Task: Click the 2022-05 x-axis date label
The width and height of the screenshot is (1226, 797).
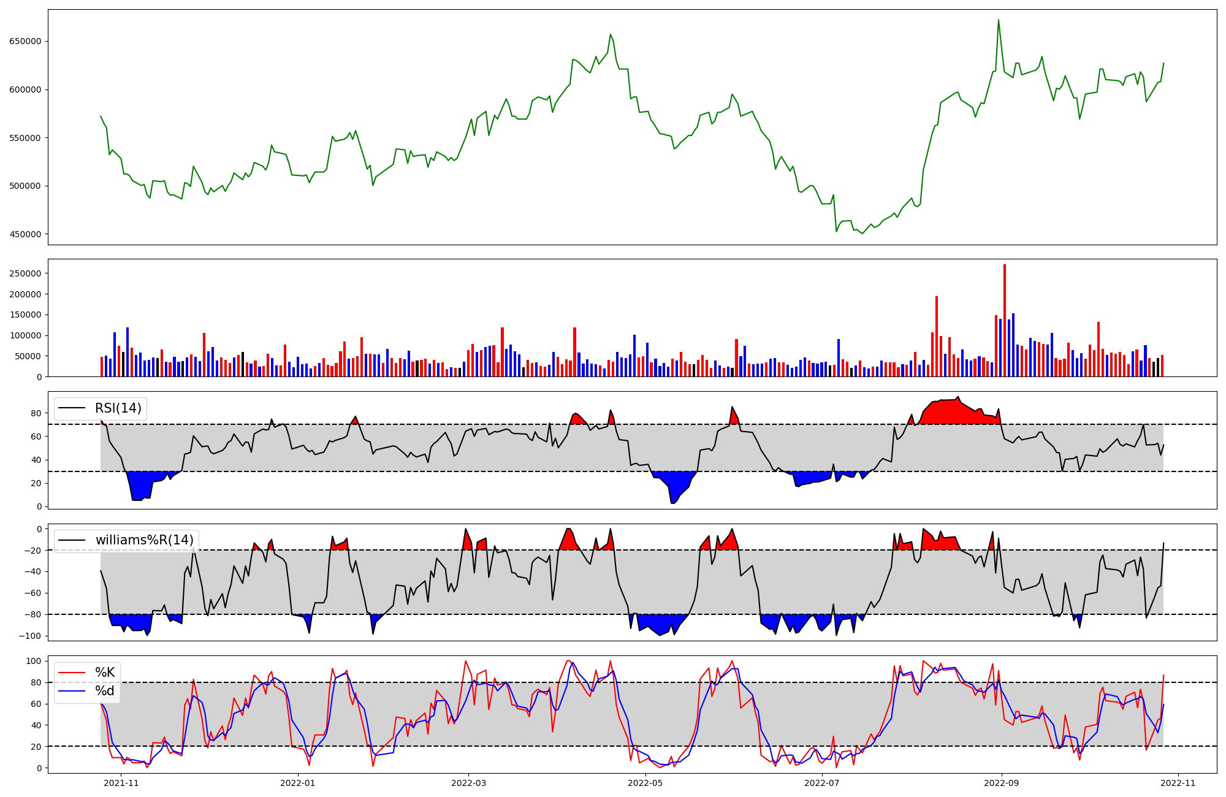Action: click(645, 782)
